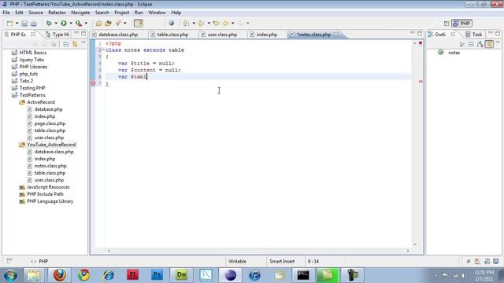Open the Navigate menu

click(x=80, y=13)
